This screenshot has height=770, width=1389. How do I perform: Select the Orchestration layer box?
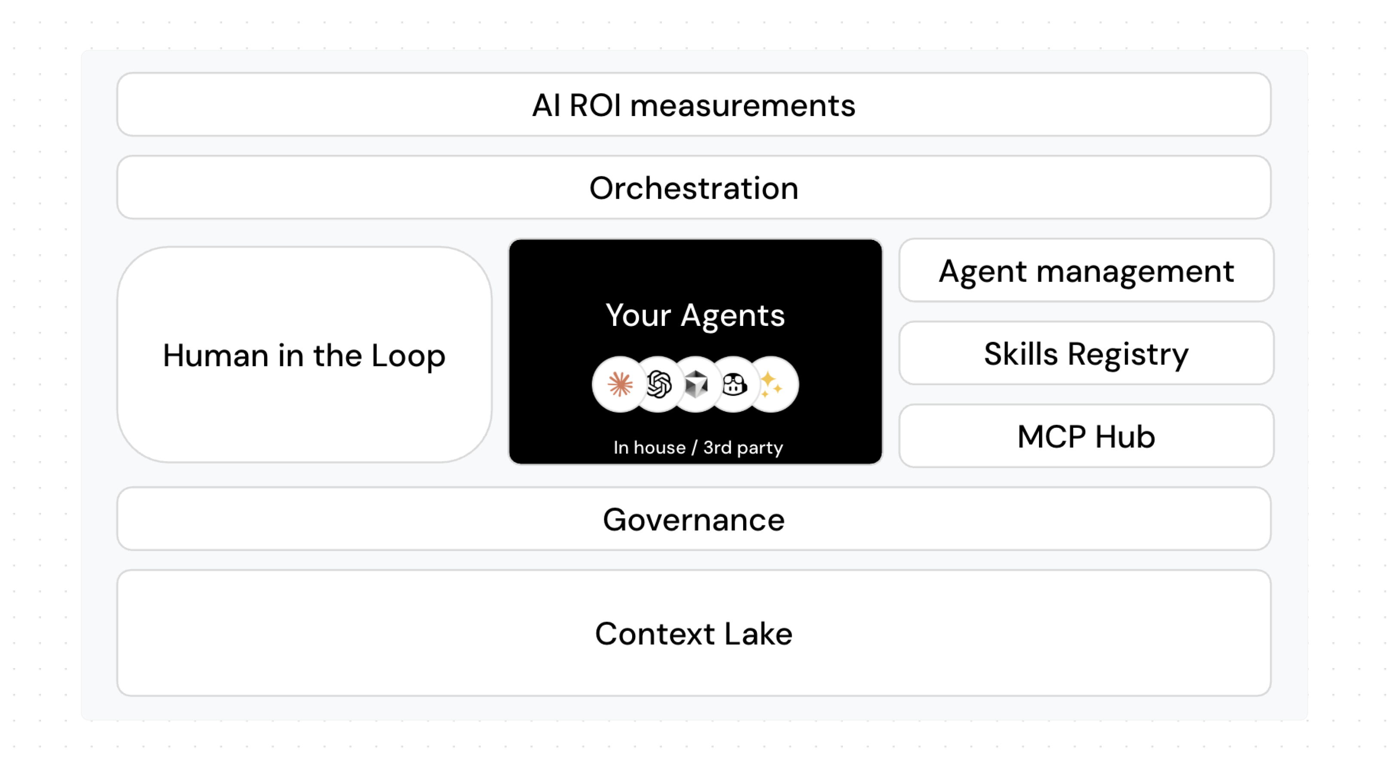click(694, 187)
